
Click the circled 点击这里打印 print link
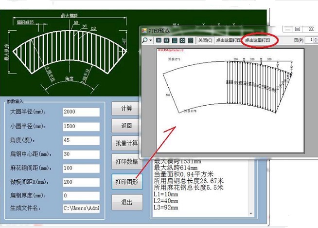click(x=257, y=40)
